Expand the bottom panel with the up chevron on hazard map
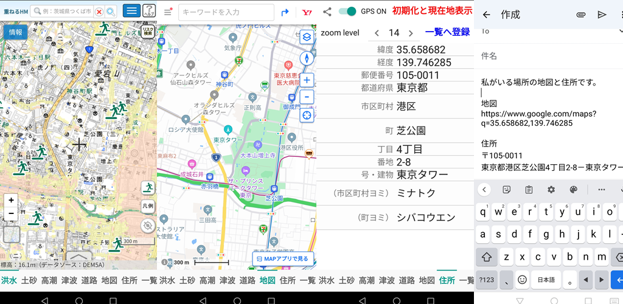 (x=78, y=257)
